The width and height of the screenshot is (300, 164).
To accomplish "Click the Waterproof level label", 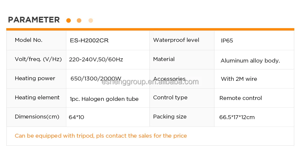I will point(176,40).
